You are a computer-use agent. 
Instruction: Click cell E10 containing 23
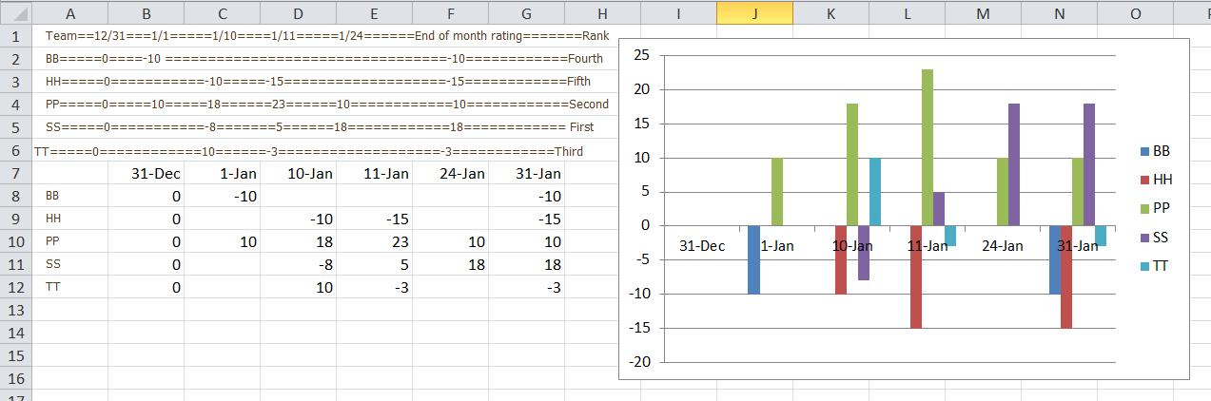tap(374, 241)
